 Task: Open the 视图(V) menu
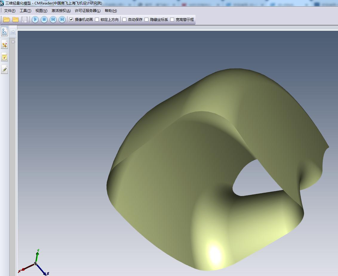click(x=41, y=11)
